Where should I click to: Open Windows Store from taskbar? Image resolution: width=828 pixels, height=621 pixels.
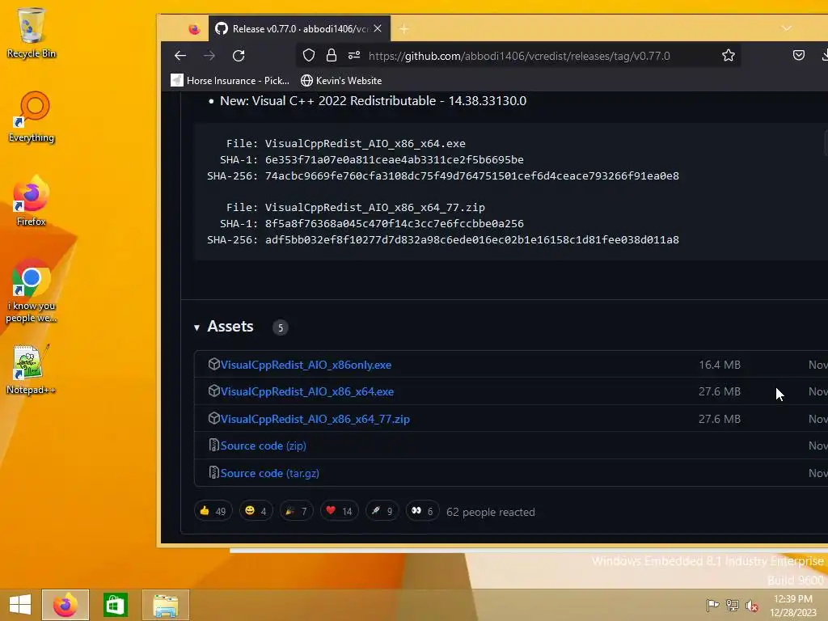pos(115,605)
